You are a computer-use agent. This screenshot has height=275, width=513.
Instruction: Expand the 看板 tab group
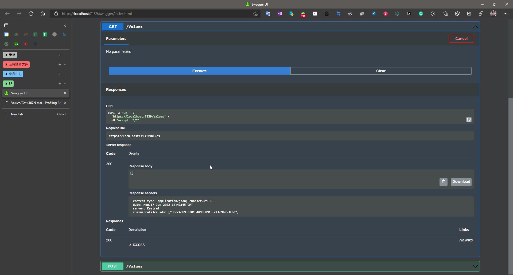[10, 55]
